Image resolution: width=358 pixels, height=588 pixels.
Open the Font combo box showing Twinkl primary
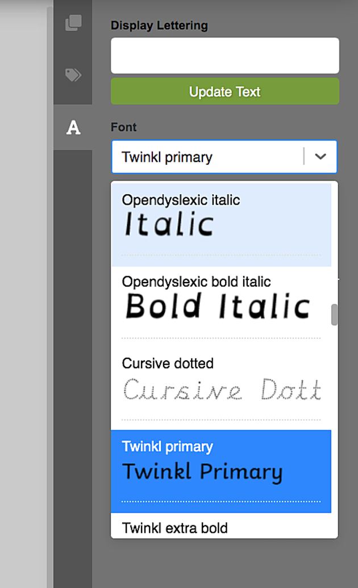click(224, 157)
